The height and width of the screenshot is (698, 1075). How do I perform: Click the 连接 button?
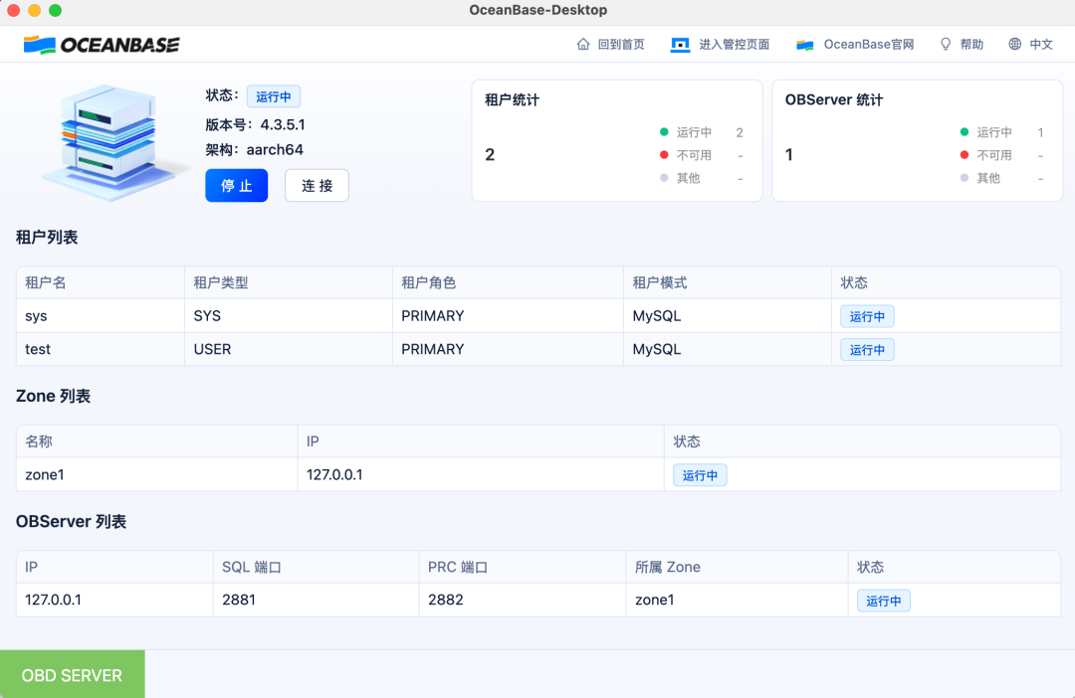[317, 185]
